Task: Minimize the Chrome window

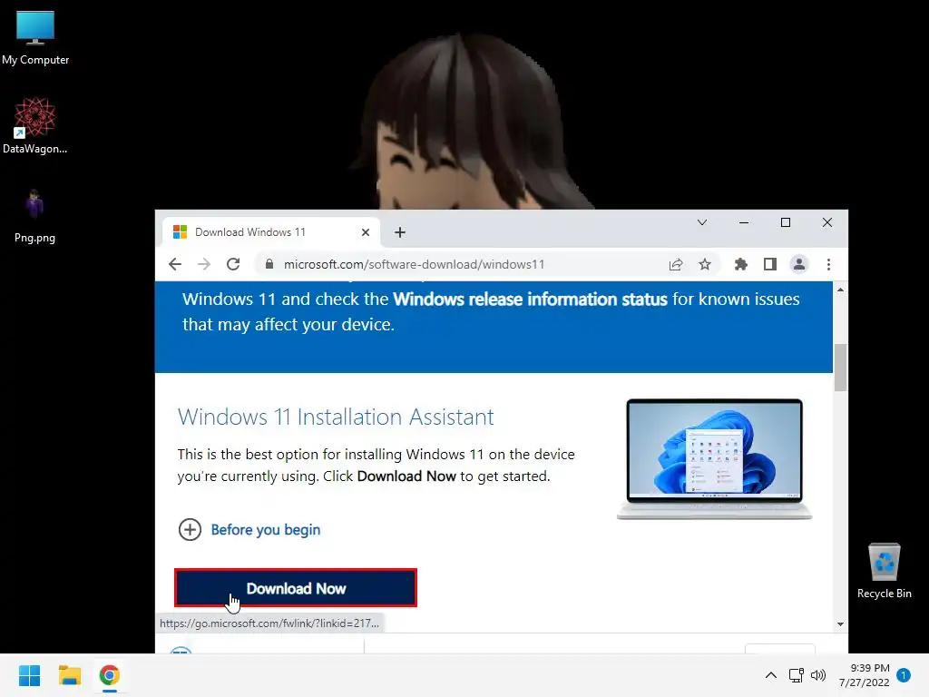Action: (744, 222)
